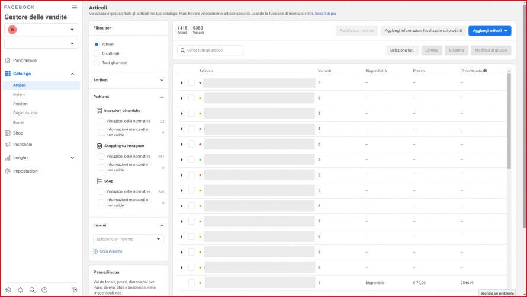Click the hamburger menu icon beside Facebook

74,7
